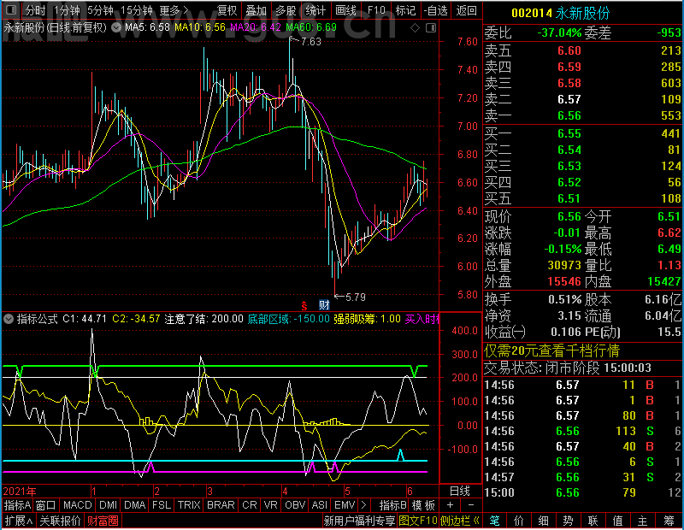Expand the main chart indicator dropdown arrow

[x=116, y=28]
